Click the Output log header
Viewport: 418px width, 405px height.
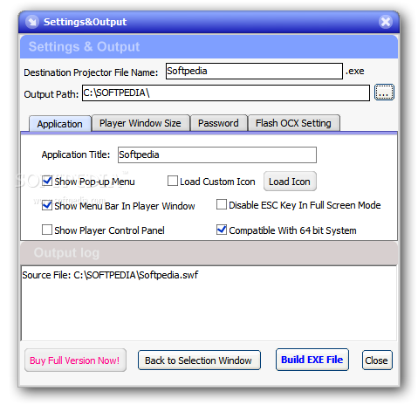coord(209,253)
